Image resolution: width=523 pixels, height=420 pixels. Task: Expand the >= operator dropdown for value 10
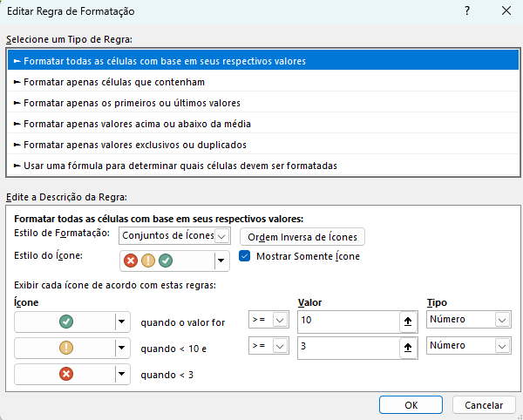[280, 321]
